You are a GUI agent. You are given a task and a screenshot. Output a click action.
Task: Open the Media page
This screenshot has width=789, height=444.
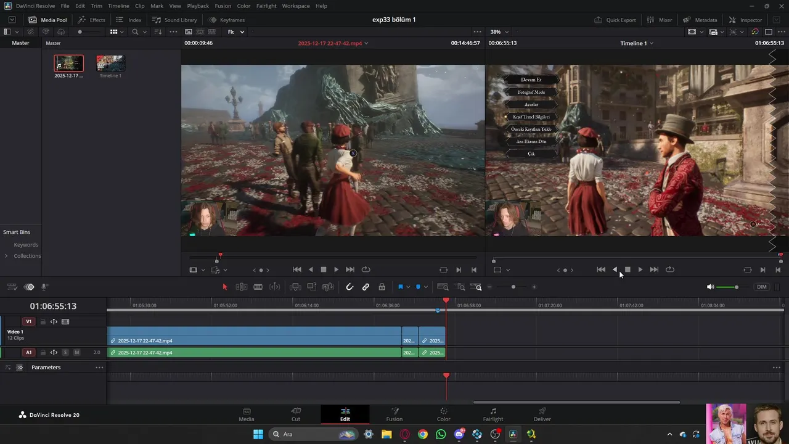pos(247,415)
